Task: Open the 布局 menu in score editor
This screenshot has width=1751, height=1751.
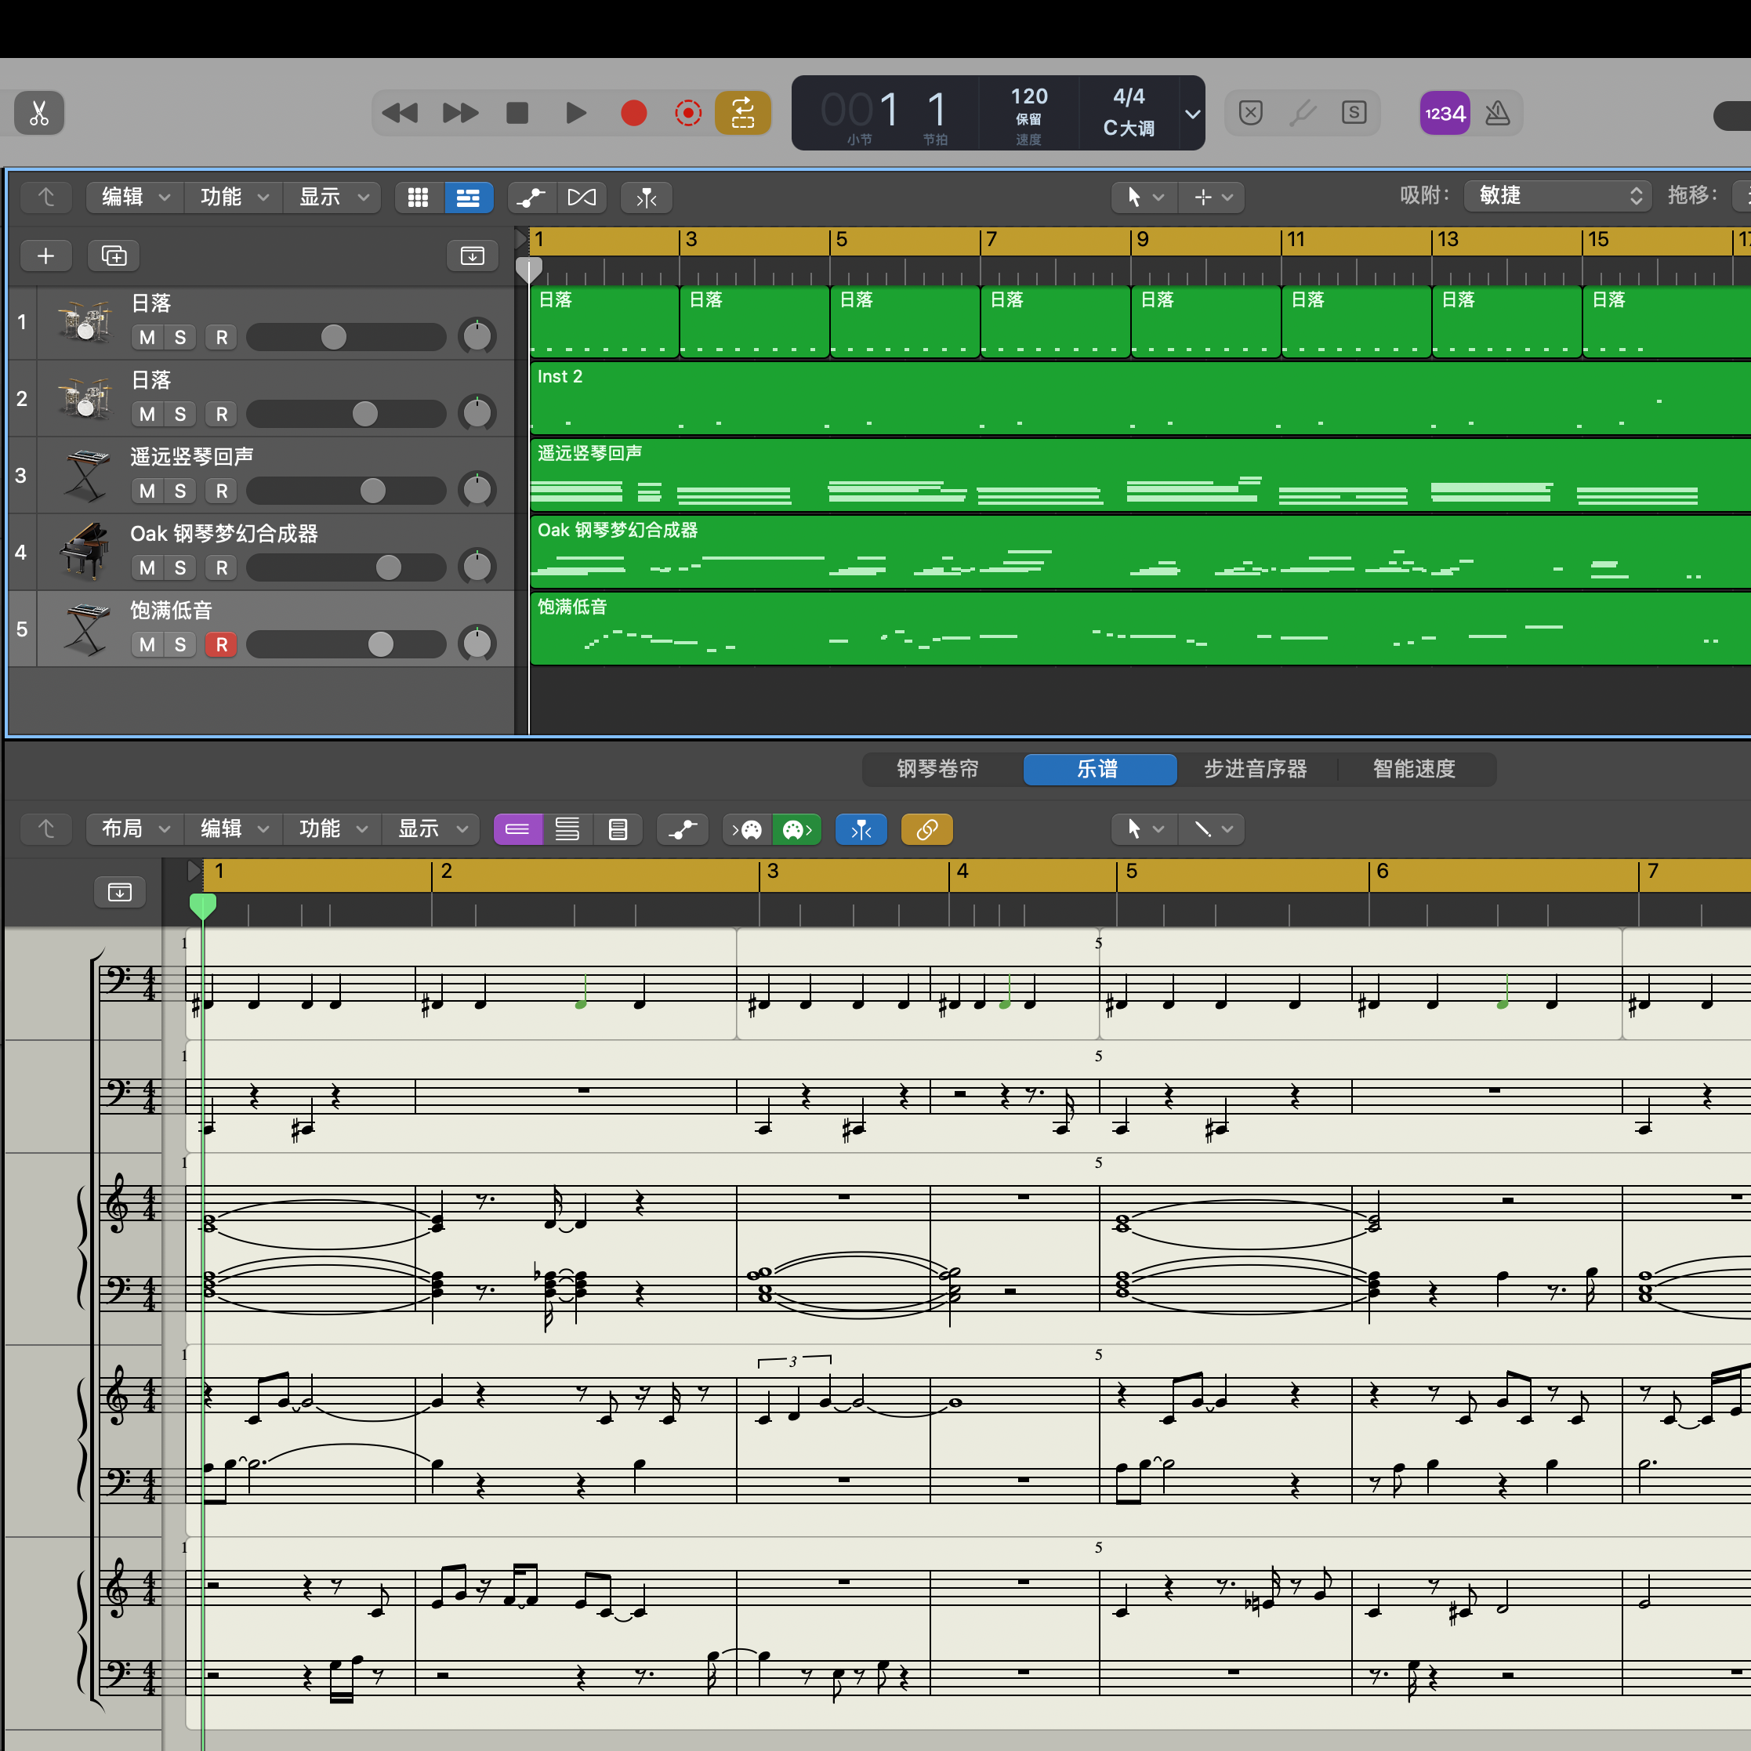Action: point(135,828)
